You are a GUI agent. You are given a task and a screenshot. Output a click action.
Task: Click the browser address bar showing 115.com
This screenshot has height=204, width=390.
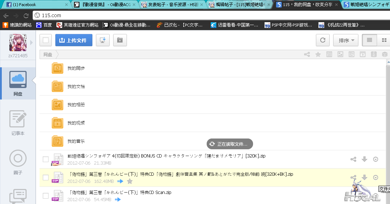[180, 15]
